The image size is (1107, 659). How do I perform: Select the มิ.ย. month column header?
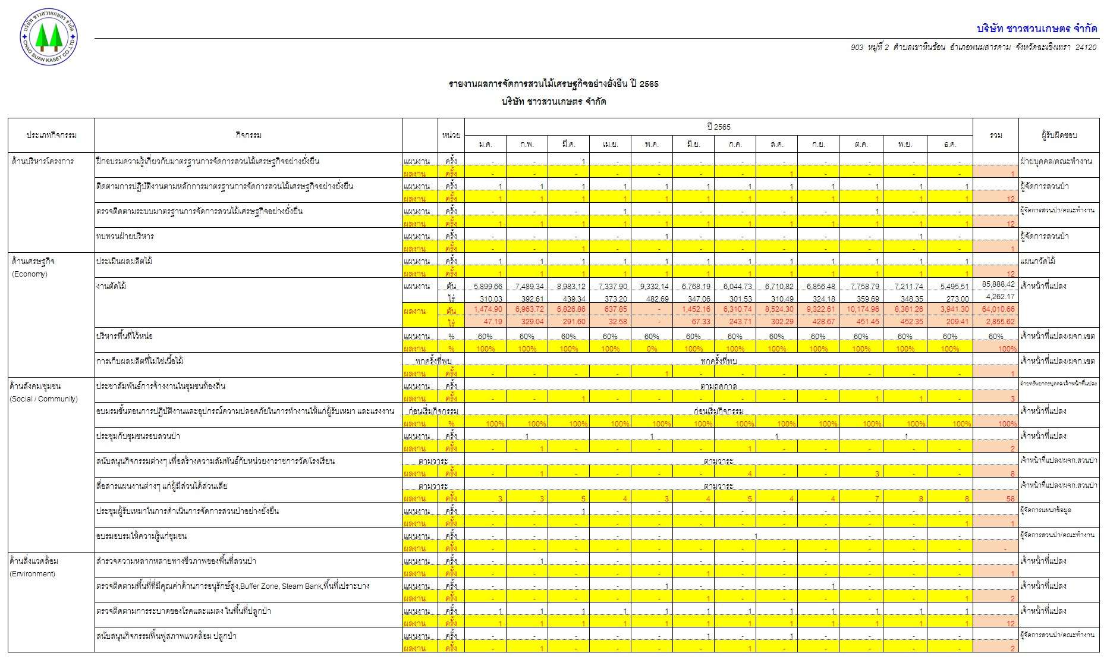point(693,144)
